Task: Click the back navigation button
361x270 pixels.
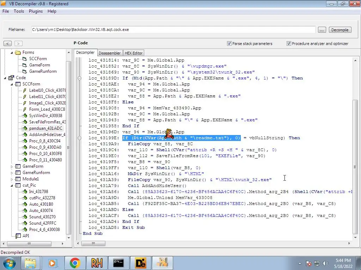Action: 8,43
